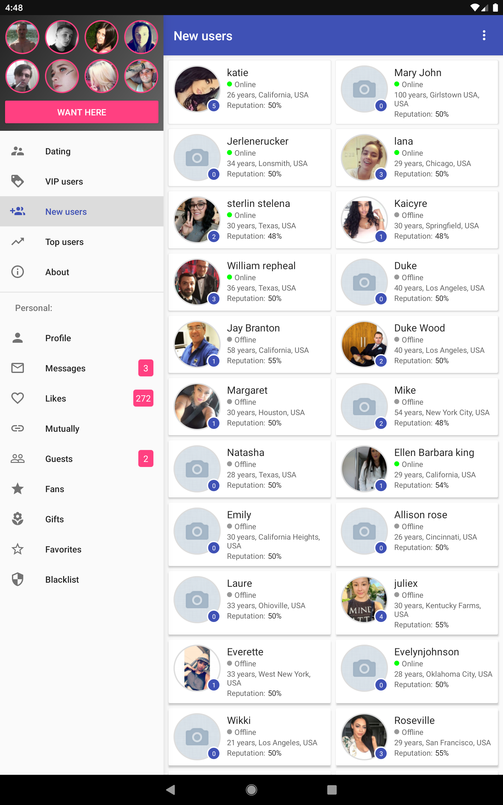The width and height of the screenshot is (503, 805).
Task: Click the Messages envelope icon
Action: [x=18, y=368]
